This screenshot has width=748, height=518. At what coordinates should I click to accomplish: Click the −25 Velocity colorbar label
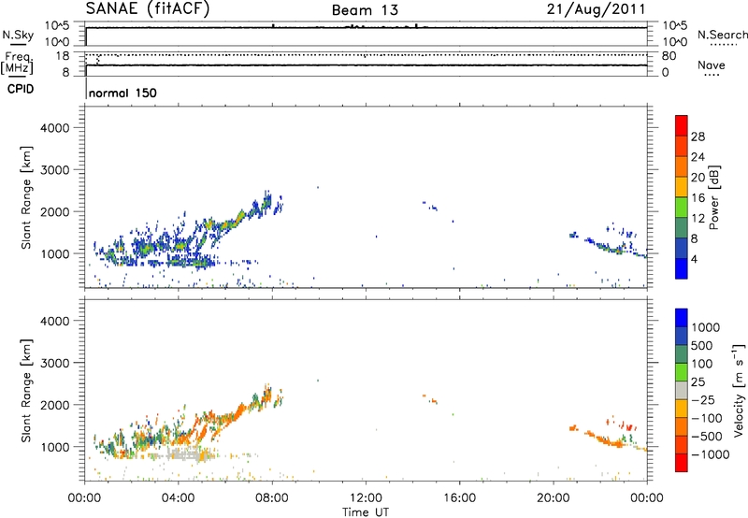[x=703, y=399]
